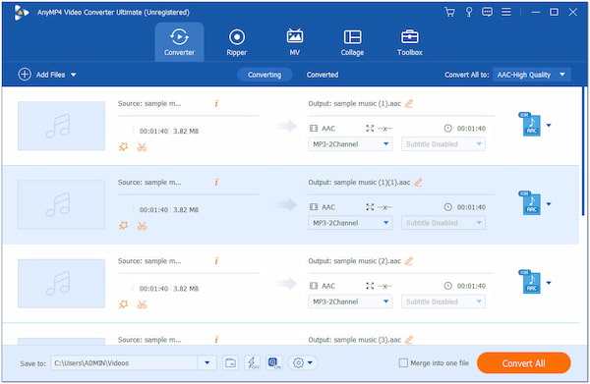Viewport: 590px width, 384px height.
Task: Open subtitle dropdown for sample music (2).aac
Action: (x=443, y=302)
